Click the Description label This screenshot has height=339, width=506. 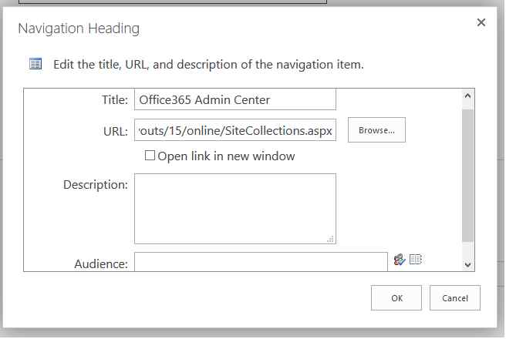point(96,185)
